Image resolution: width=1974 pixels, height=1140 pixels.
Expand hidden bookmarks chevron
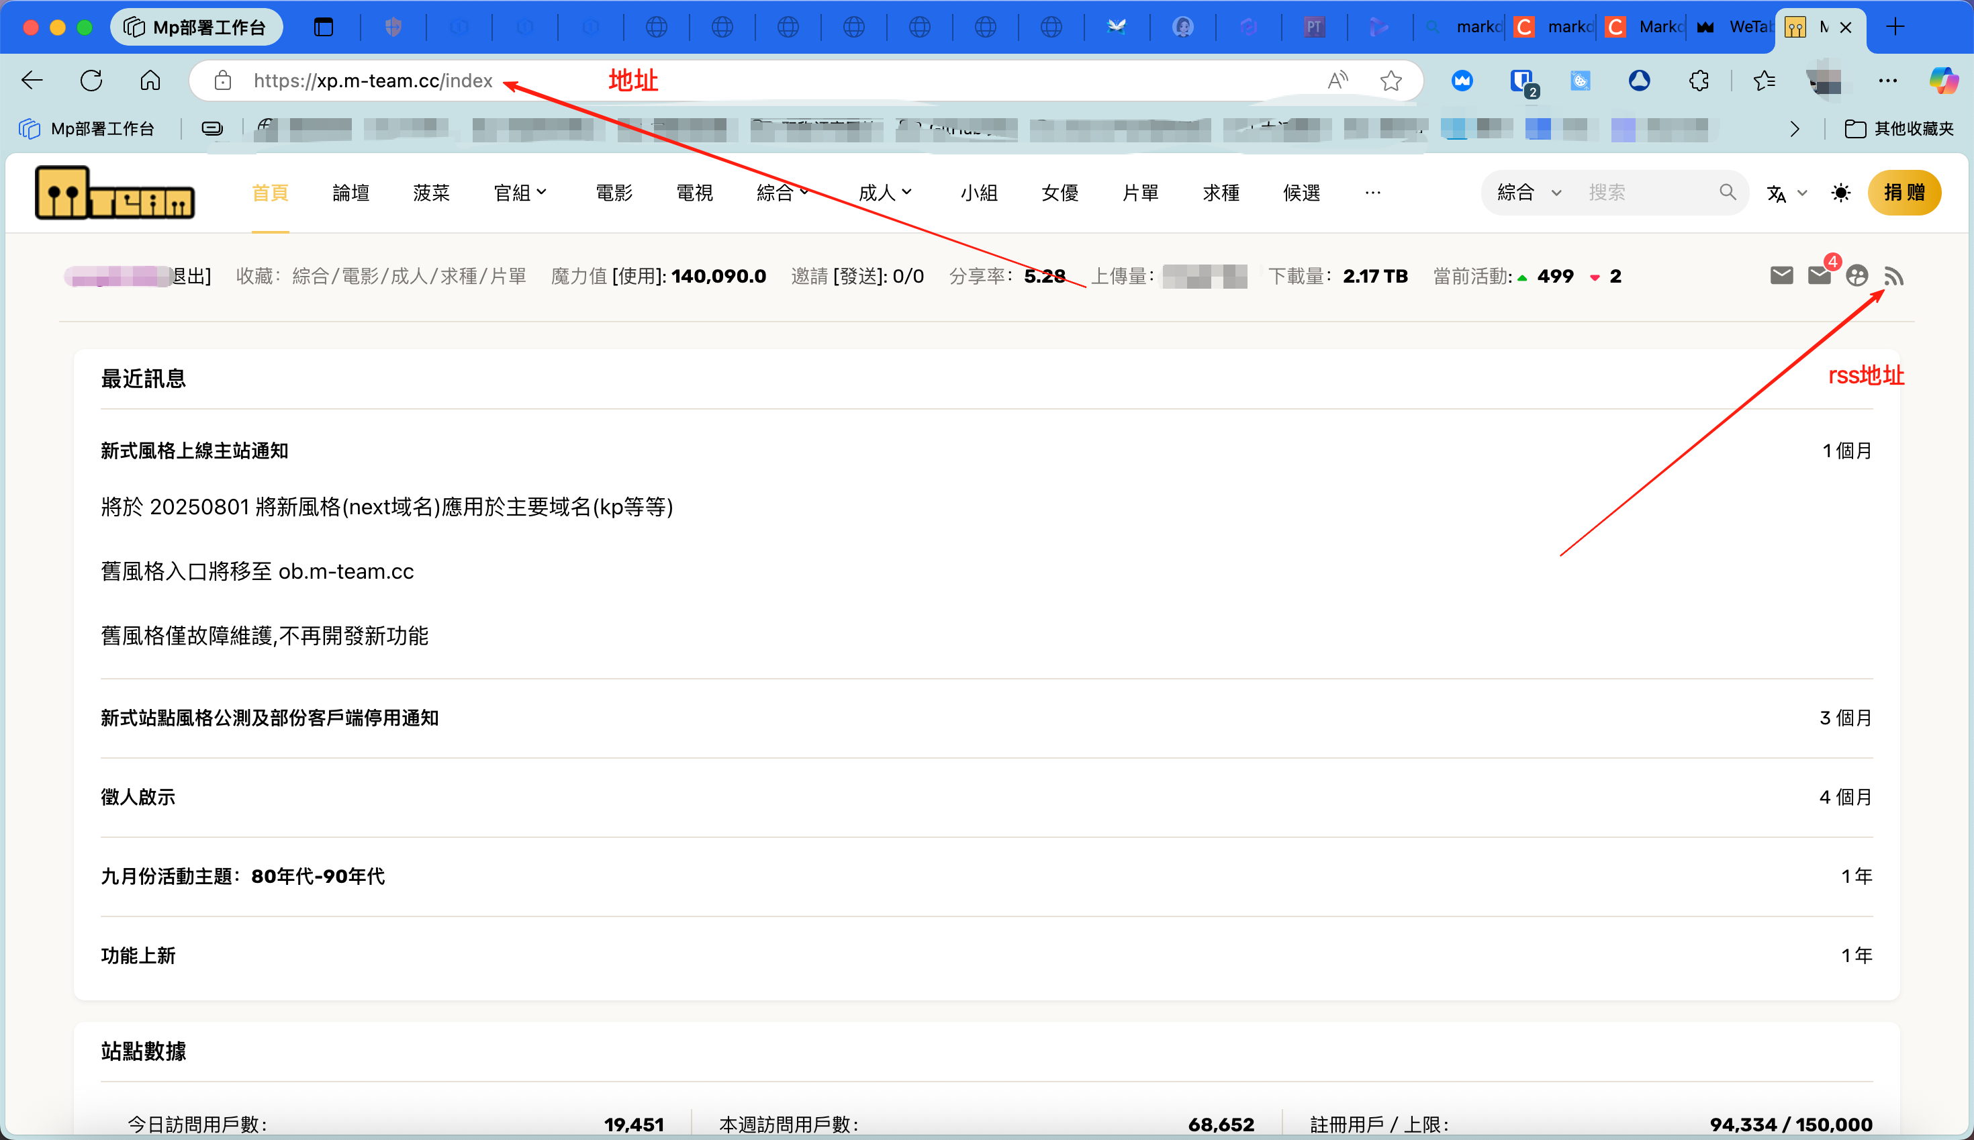1795,128
